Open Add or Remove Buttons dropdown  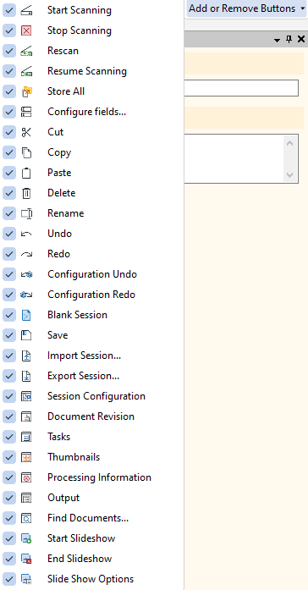[246, 8]
